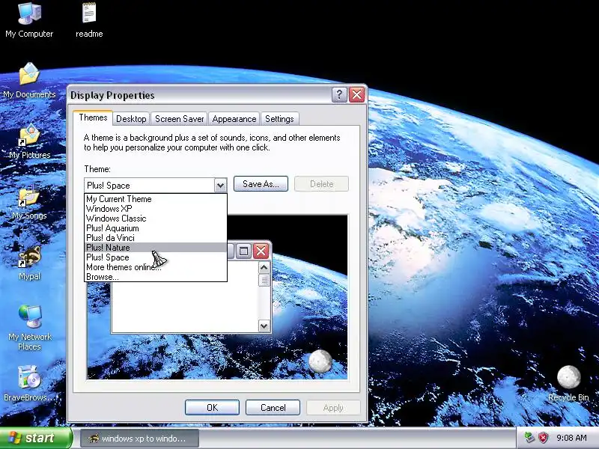Click the preview window's scroll up arrow
The height and width of the screenshot is (449, 599).
tap(264, 268)
